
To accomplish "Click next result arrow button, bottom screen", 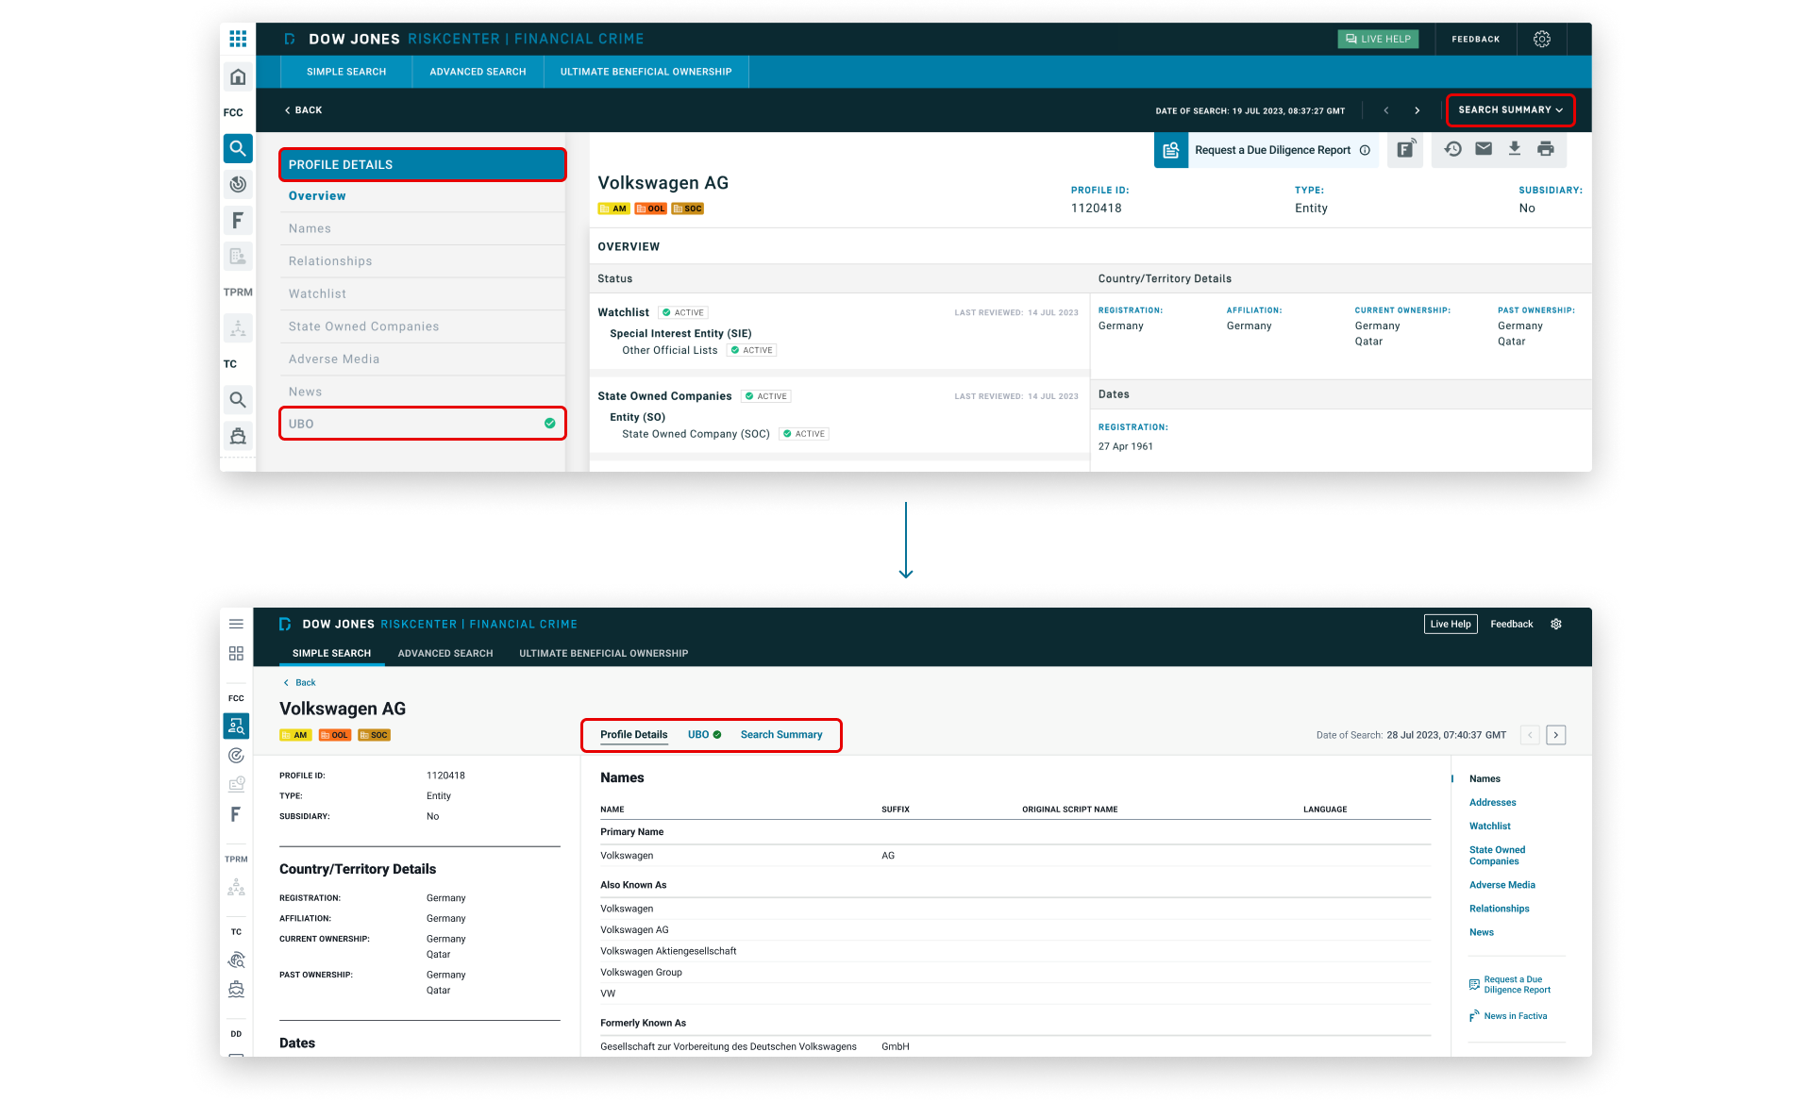I will click(x=1556, y=735).
